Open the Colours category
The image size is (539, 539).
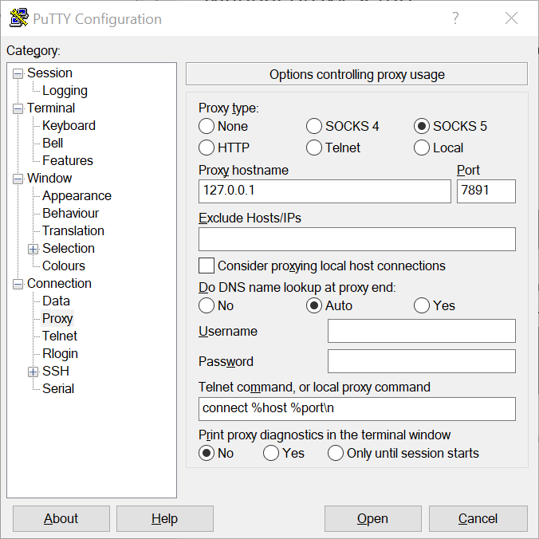(64, 266)
